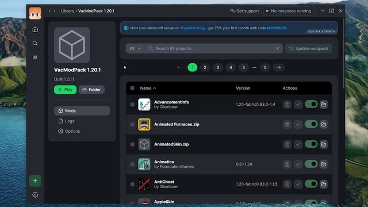
Task: Check the select-all checkbox in header
Action: (132, 88)
